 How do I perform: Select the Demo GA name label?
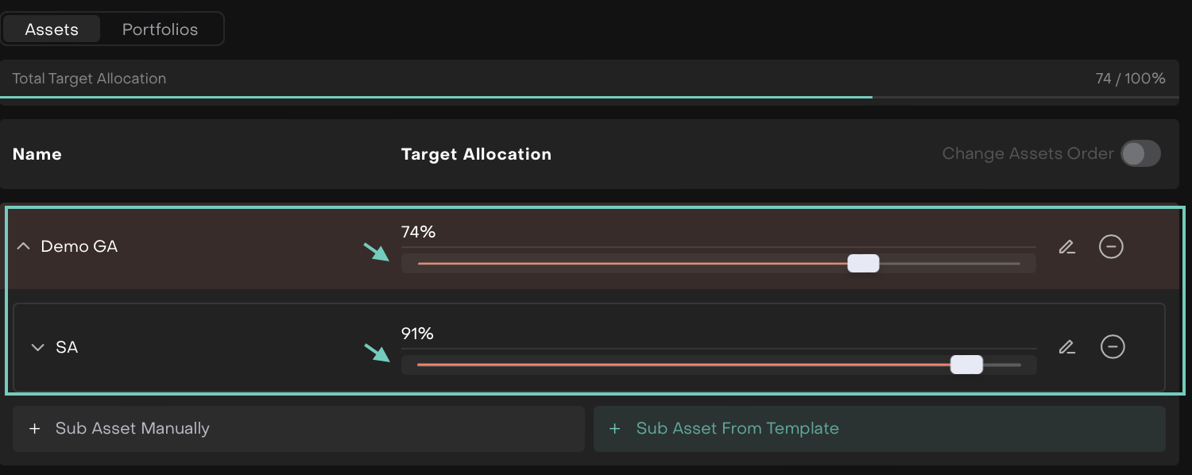point(79,247)
